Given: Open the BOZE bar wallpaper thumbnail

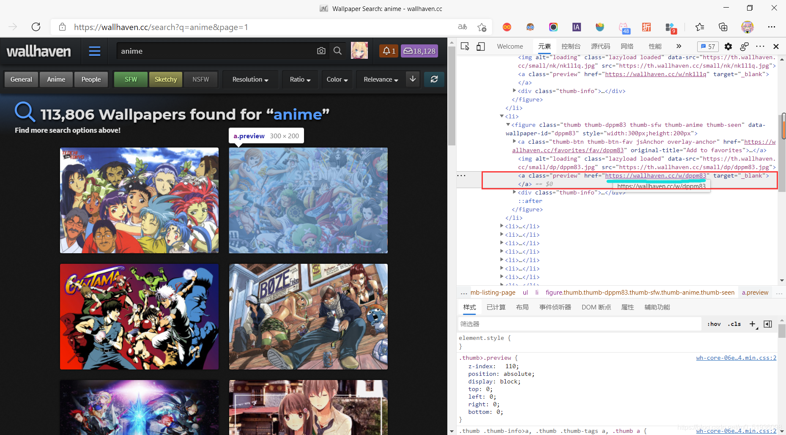Looking at the screenshot, I should point(308,317).
